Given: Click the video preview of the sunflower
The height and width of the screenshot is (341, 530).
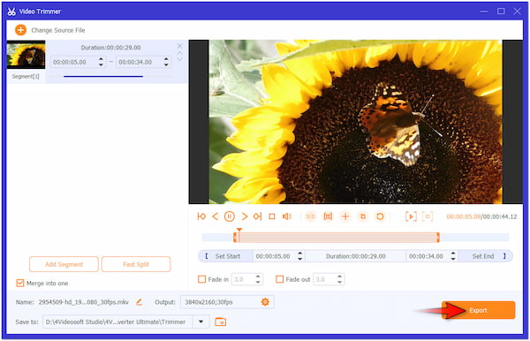Looking at the screenshot, I should point(356,122).
